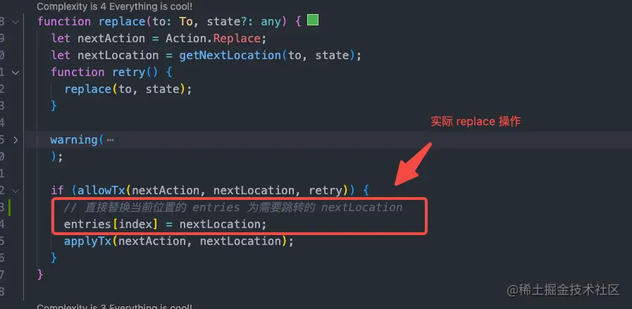Open the "Complexity is 4" code lens
Image resolution: width=632 pixels, height=309 pixels.
point(114,6)
